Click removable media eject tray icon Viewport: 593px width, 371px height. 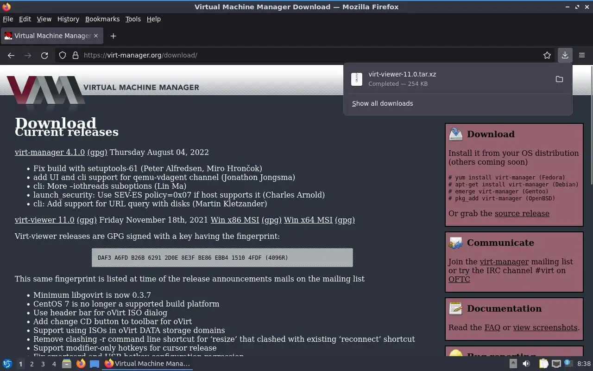point(513,364)
